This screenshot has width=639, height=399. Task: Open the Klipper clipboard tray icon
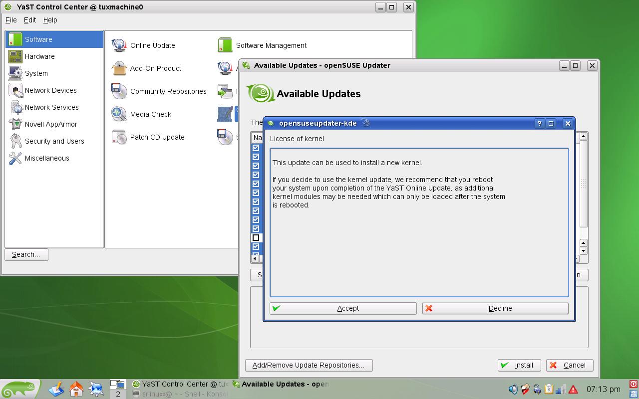click(x=549, y=389)
